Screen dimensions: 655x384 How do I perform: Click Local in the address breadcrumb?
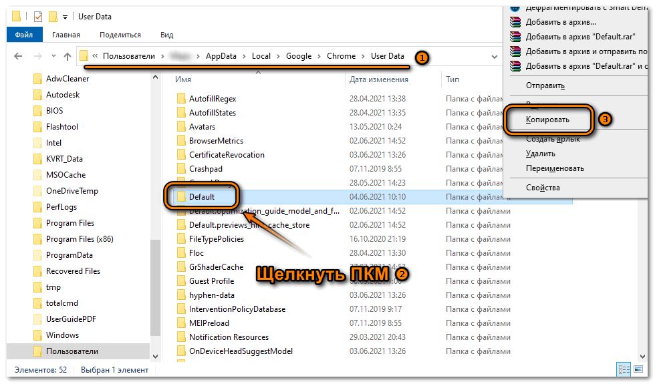click(261, 56)
